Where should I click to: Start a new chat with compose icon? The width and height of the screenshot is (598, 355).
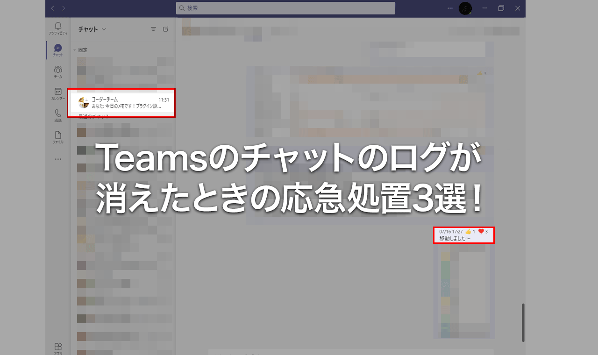(165, 29)
